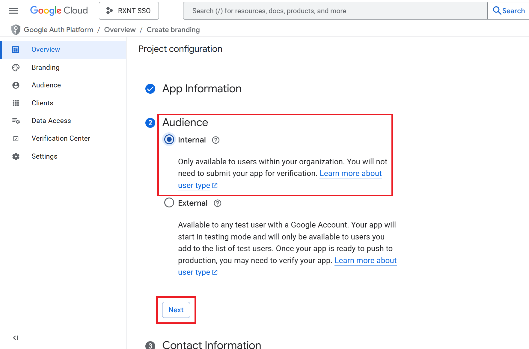Select the External audience radio button
Viewport: 529px width, 349px height.
169,203
